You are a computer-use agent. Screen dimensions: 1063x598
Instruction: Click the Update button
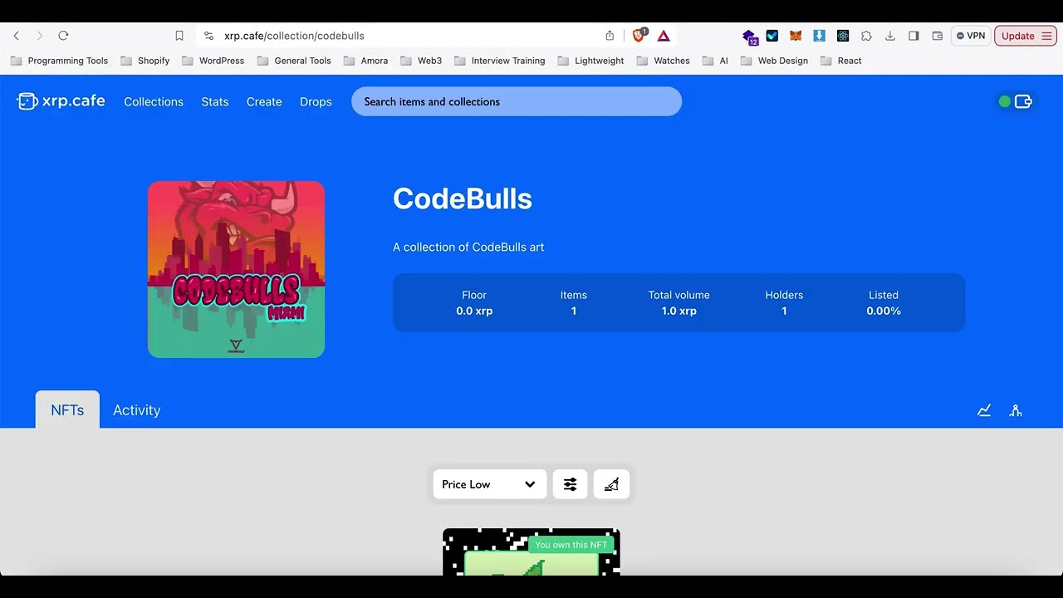pos(1018,36)
